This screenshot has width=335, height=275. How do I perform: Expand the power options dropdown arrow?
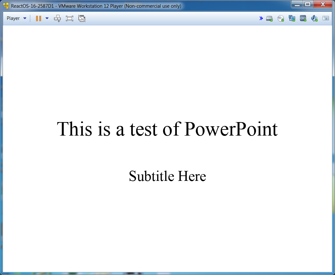(47, 18)
